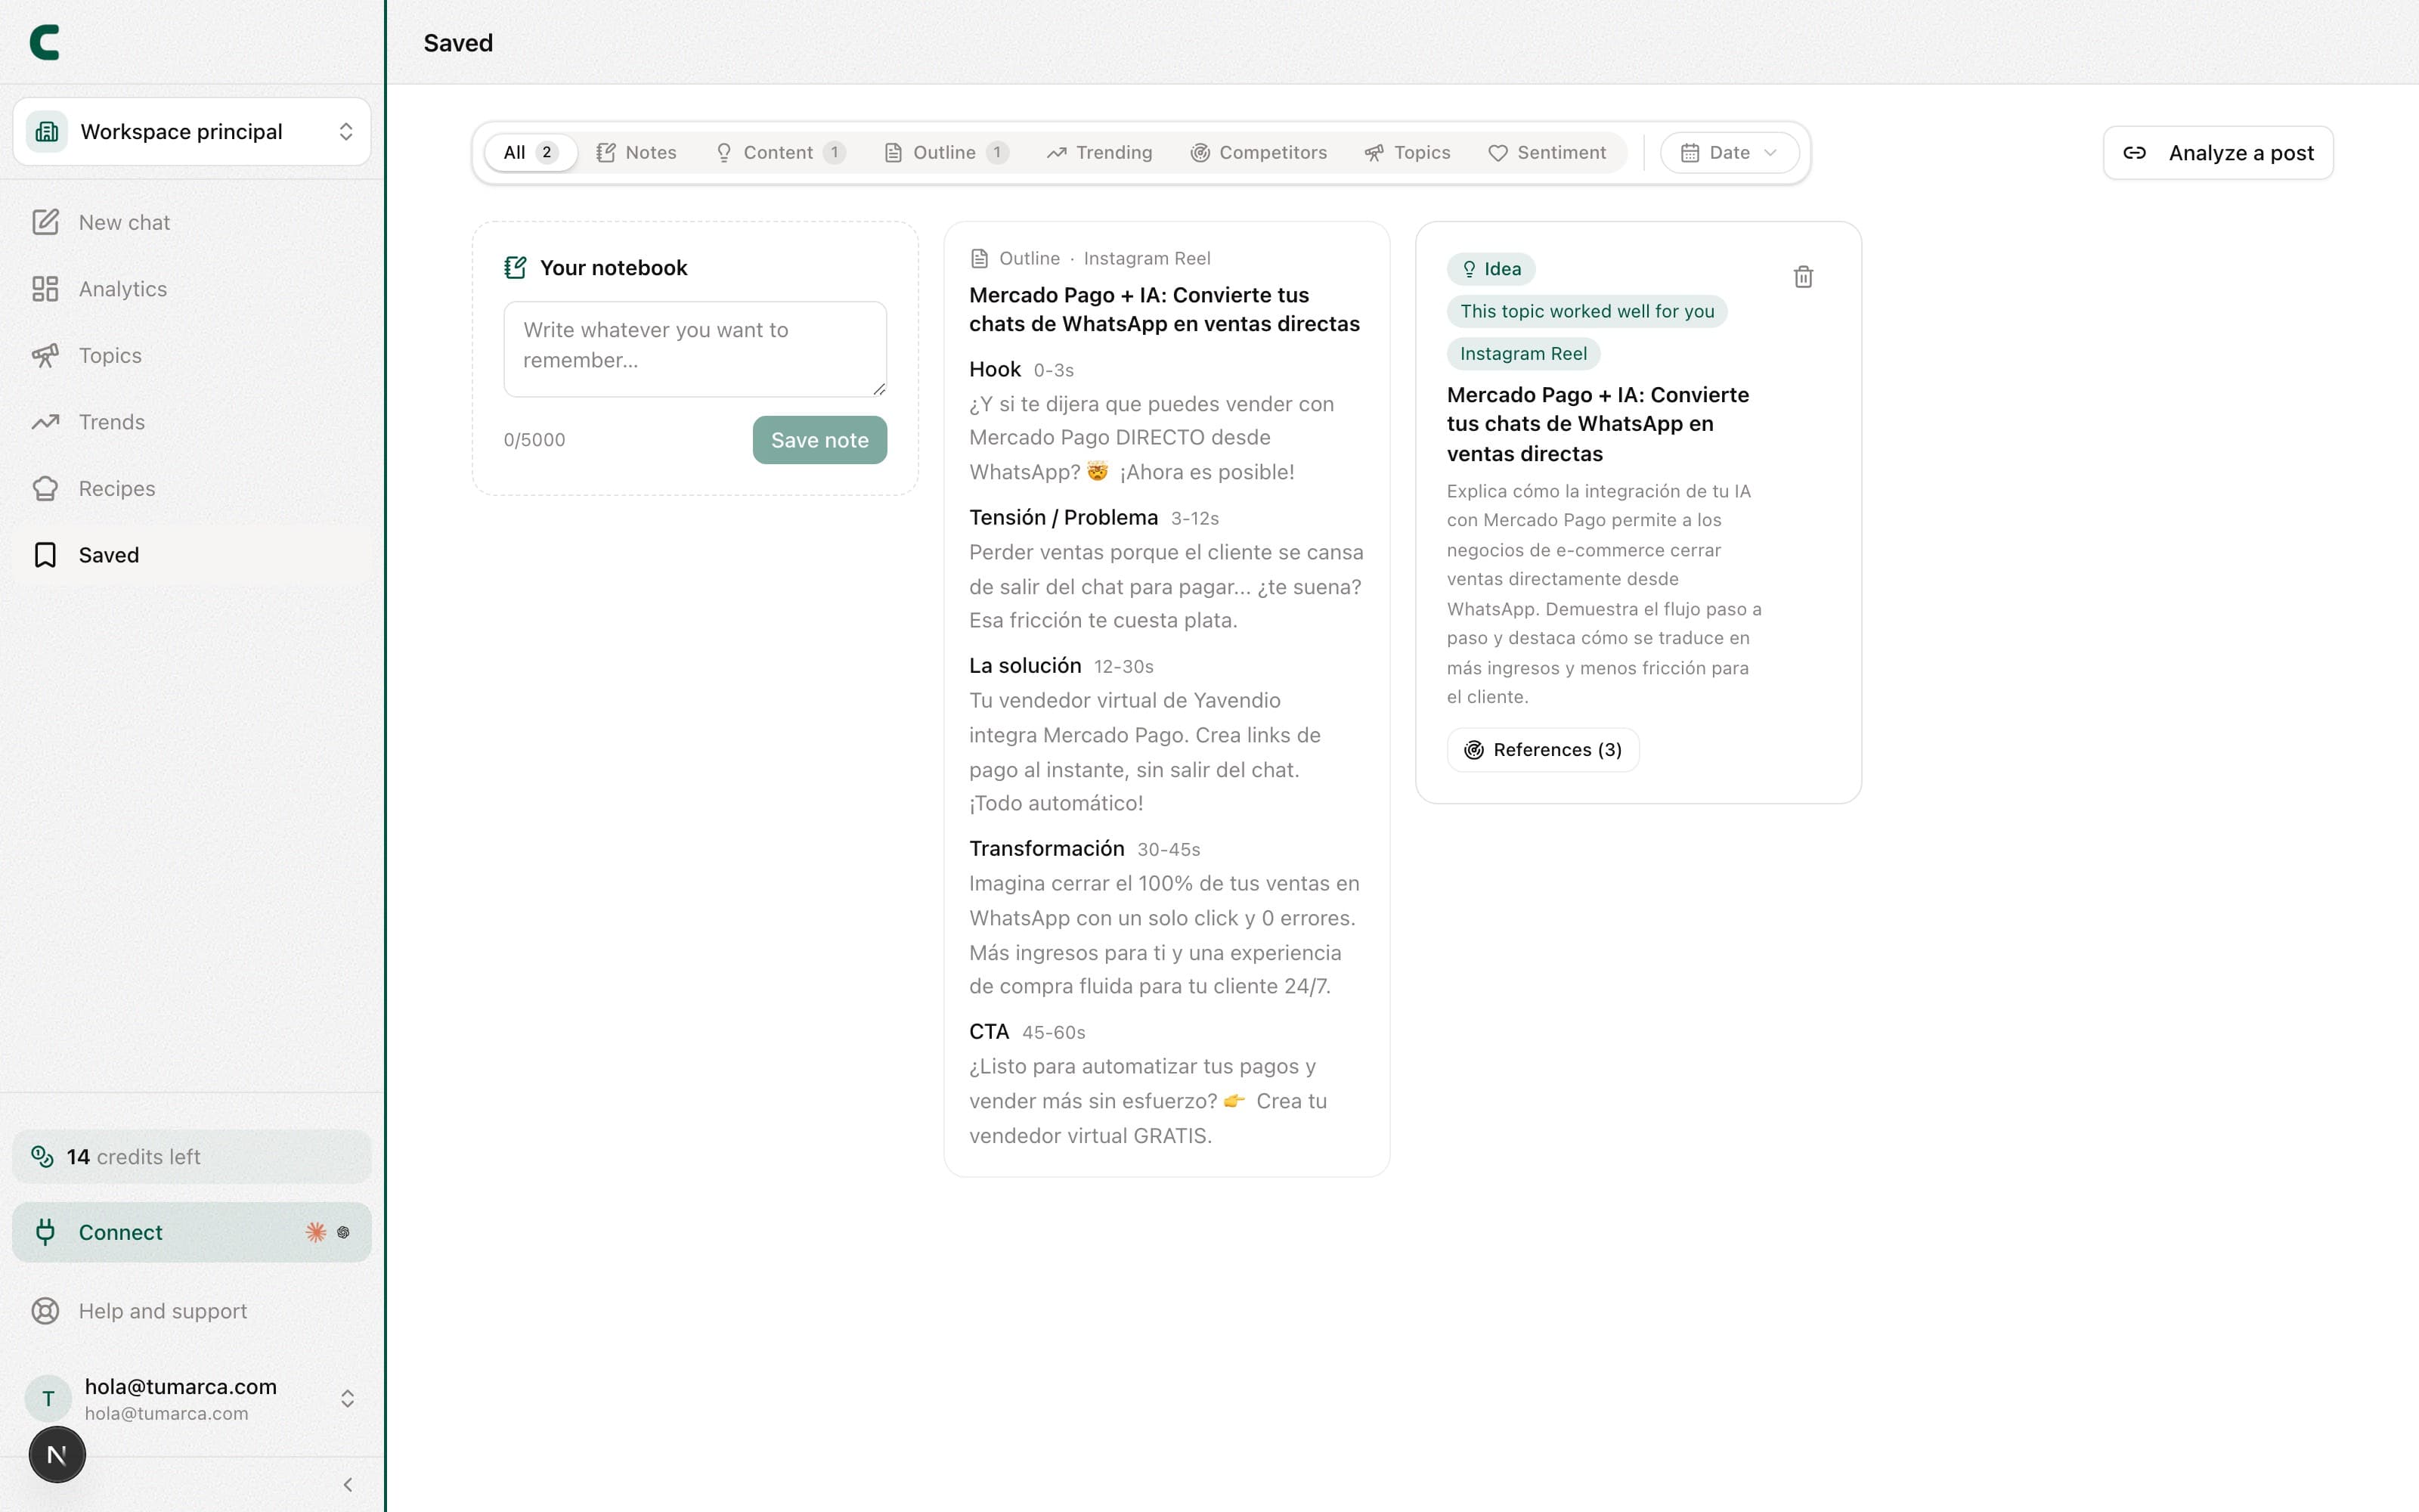The height and width of the screenshot is (1512, 2419).
Task: Click the 'Tensión / Problema' section heading
Action: [x=1064, y=518]
